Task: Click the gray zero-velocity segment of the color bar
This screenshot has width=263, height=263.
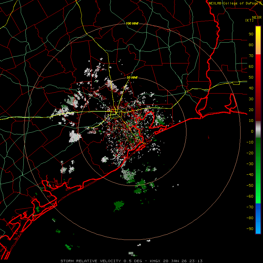Action: pyautogui.click(x=258, y=129)
